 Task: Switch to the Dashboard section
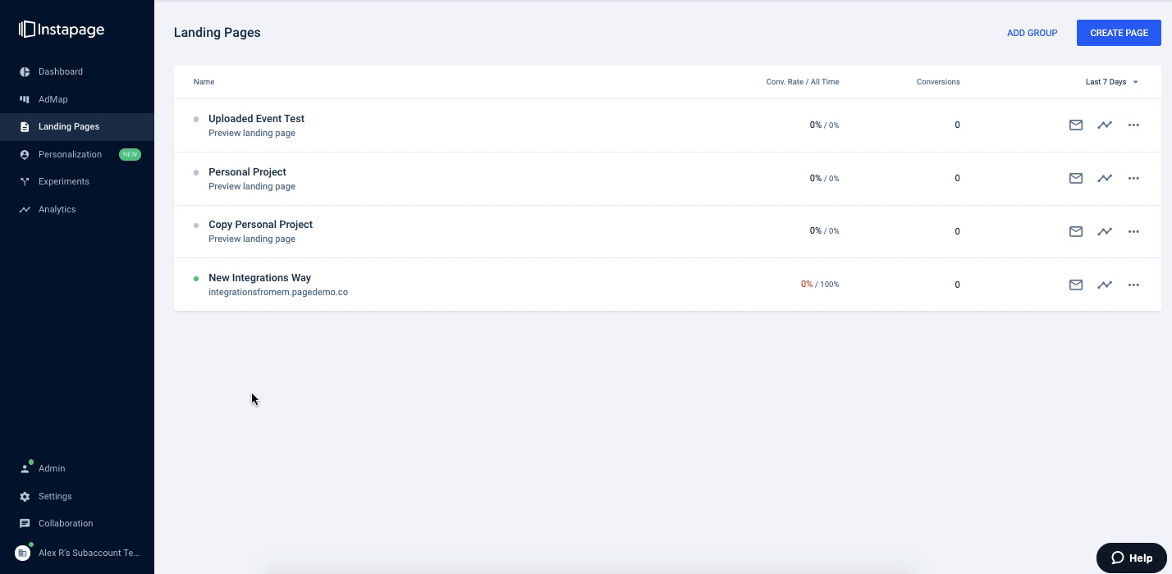click(x=60, y=71)
